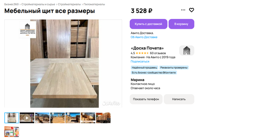This screenshot has width=266, height=140.
Task: Select the first thumbnail of wooden board
Action: coord(12,118)
